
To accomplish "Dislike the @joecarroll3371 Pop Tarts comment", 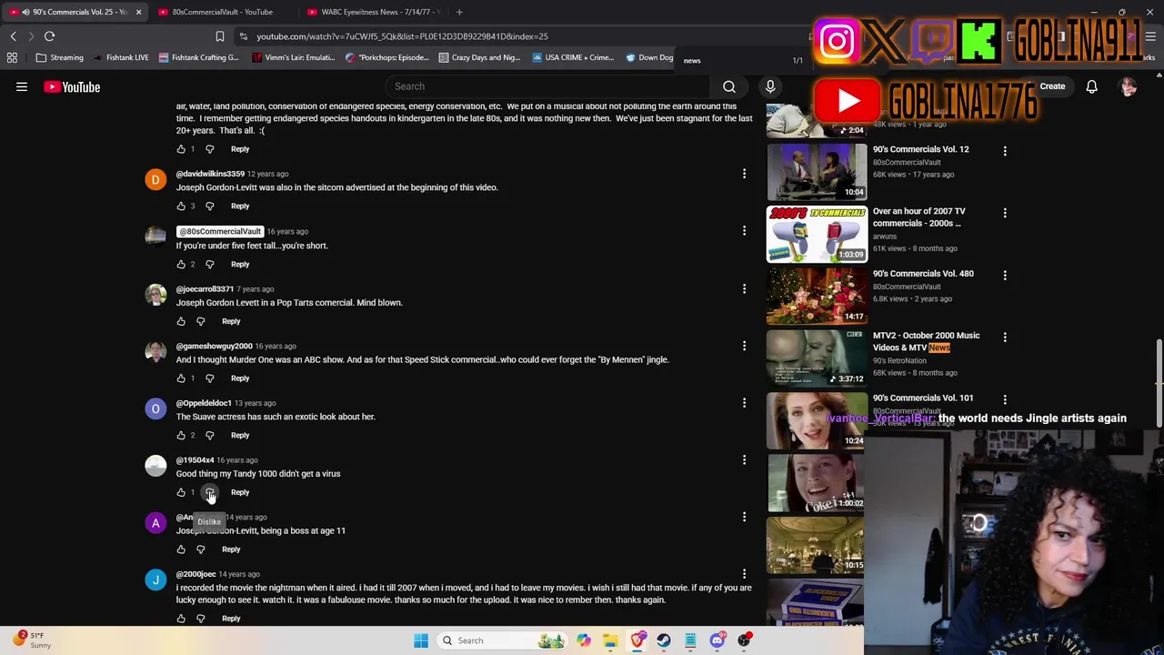I will coord(201,321).
